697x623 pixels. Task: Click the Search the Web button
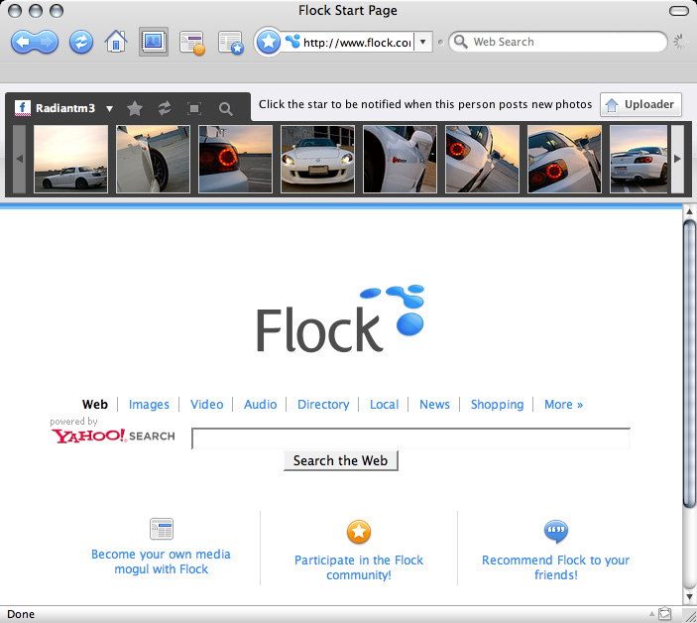[340, 460]
